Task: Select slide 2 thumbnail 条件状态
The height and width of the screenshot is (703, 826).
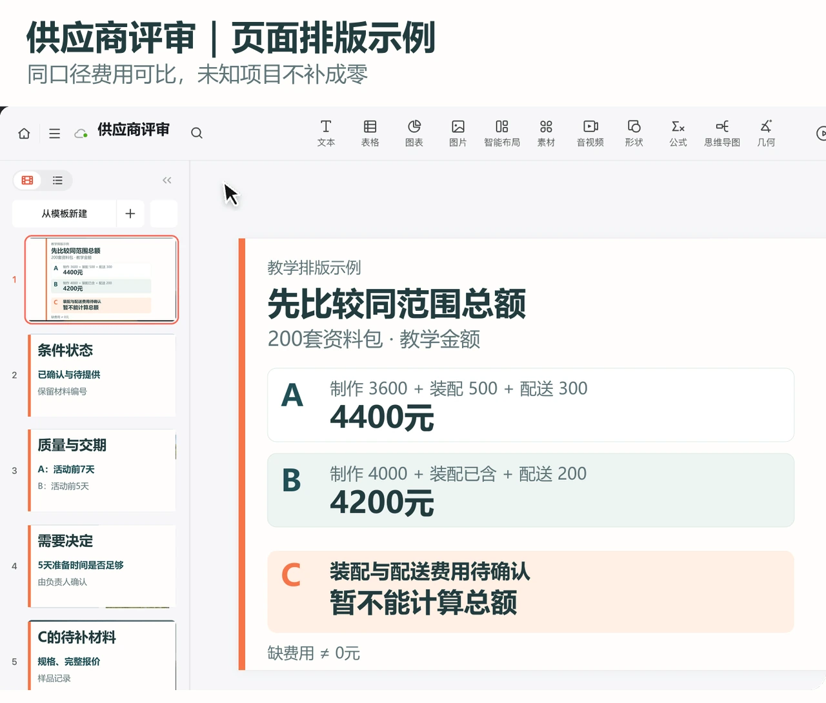Action: [101, 375]
